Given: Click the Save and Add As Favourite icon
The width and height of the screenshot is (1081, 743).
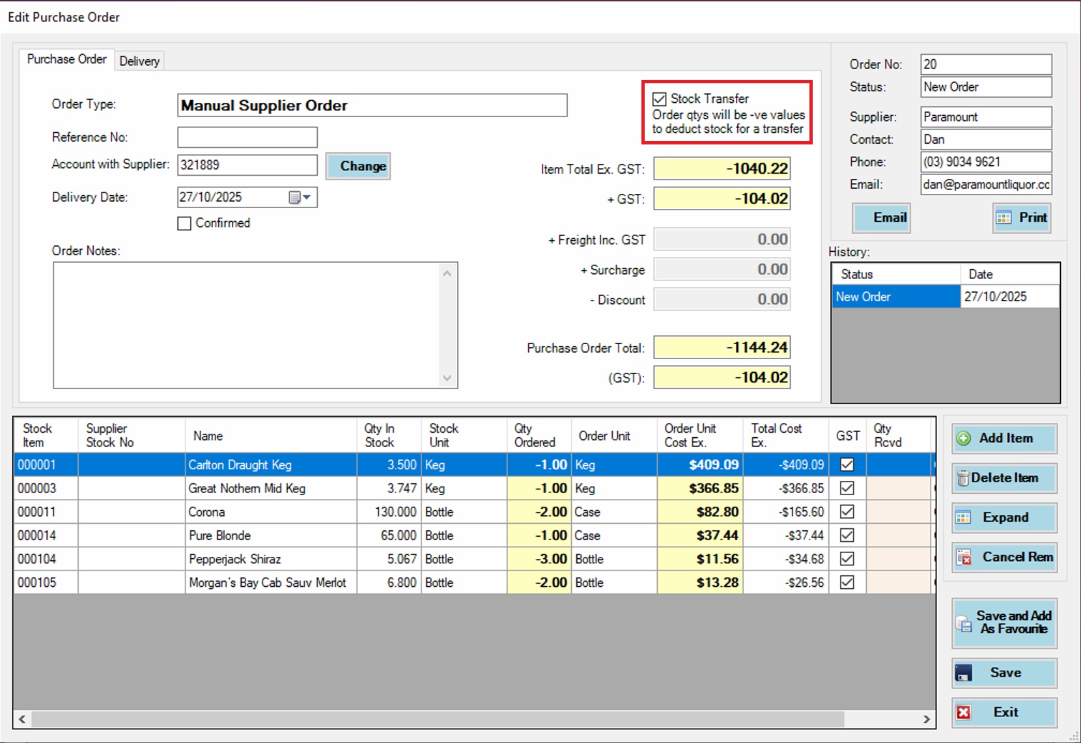Looking at the screenshot, I should pos(963,623).
